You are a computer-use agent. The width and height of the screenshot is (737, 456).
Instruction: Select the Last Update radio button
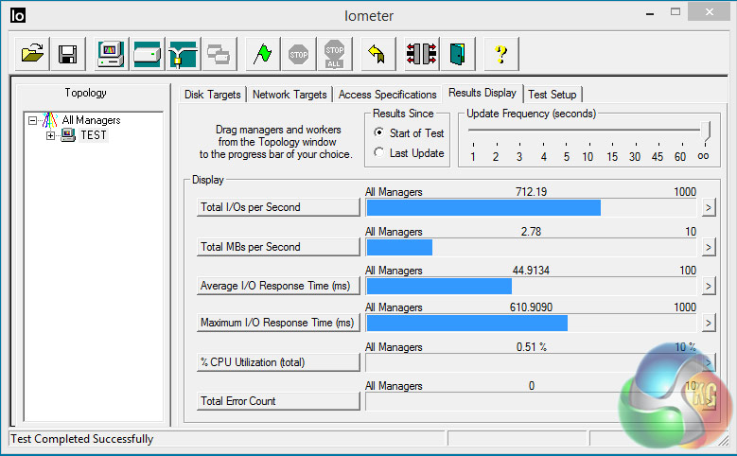[x=379, y=153]
